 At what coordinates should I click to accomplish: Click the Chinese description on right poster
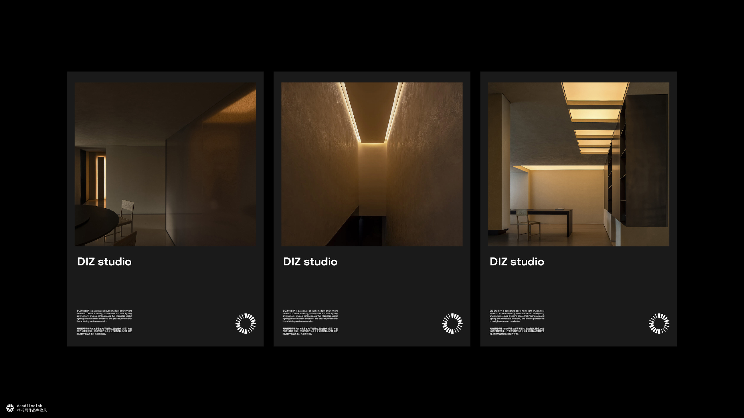click(517, 331)
